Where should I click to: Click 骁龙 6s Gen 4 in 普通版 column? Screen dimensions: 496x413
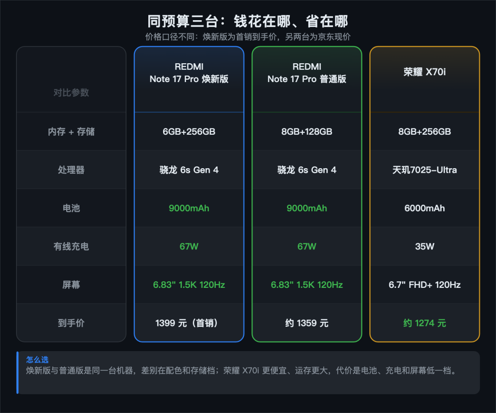[x=307, y=170]
